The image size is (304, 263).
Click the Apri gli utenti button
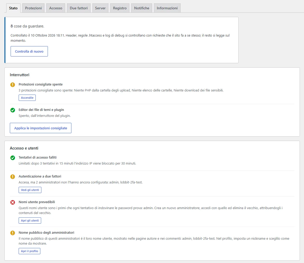(x=30, y=221)
